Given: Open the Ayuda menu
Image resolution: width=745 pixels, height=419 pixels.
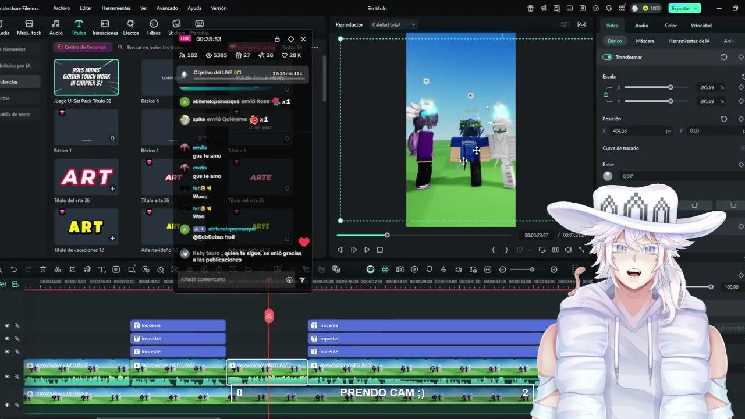Looking at the screenshot, I should pyautogui.click(x=194, y=8).
